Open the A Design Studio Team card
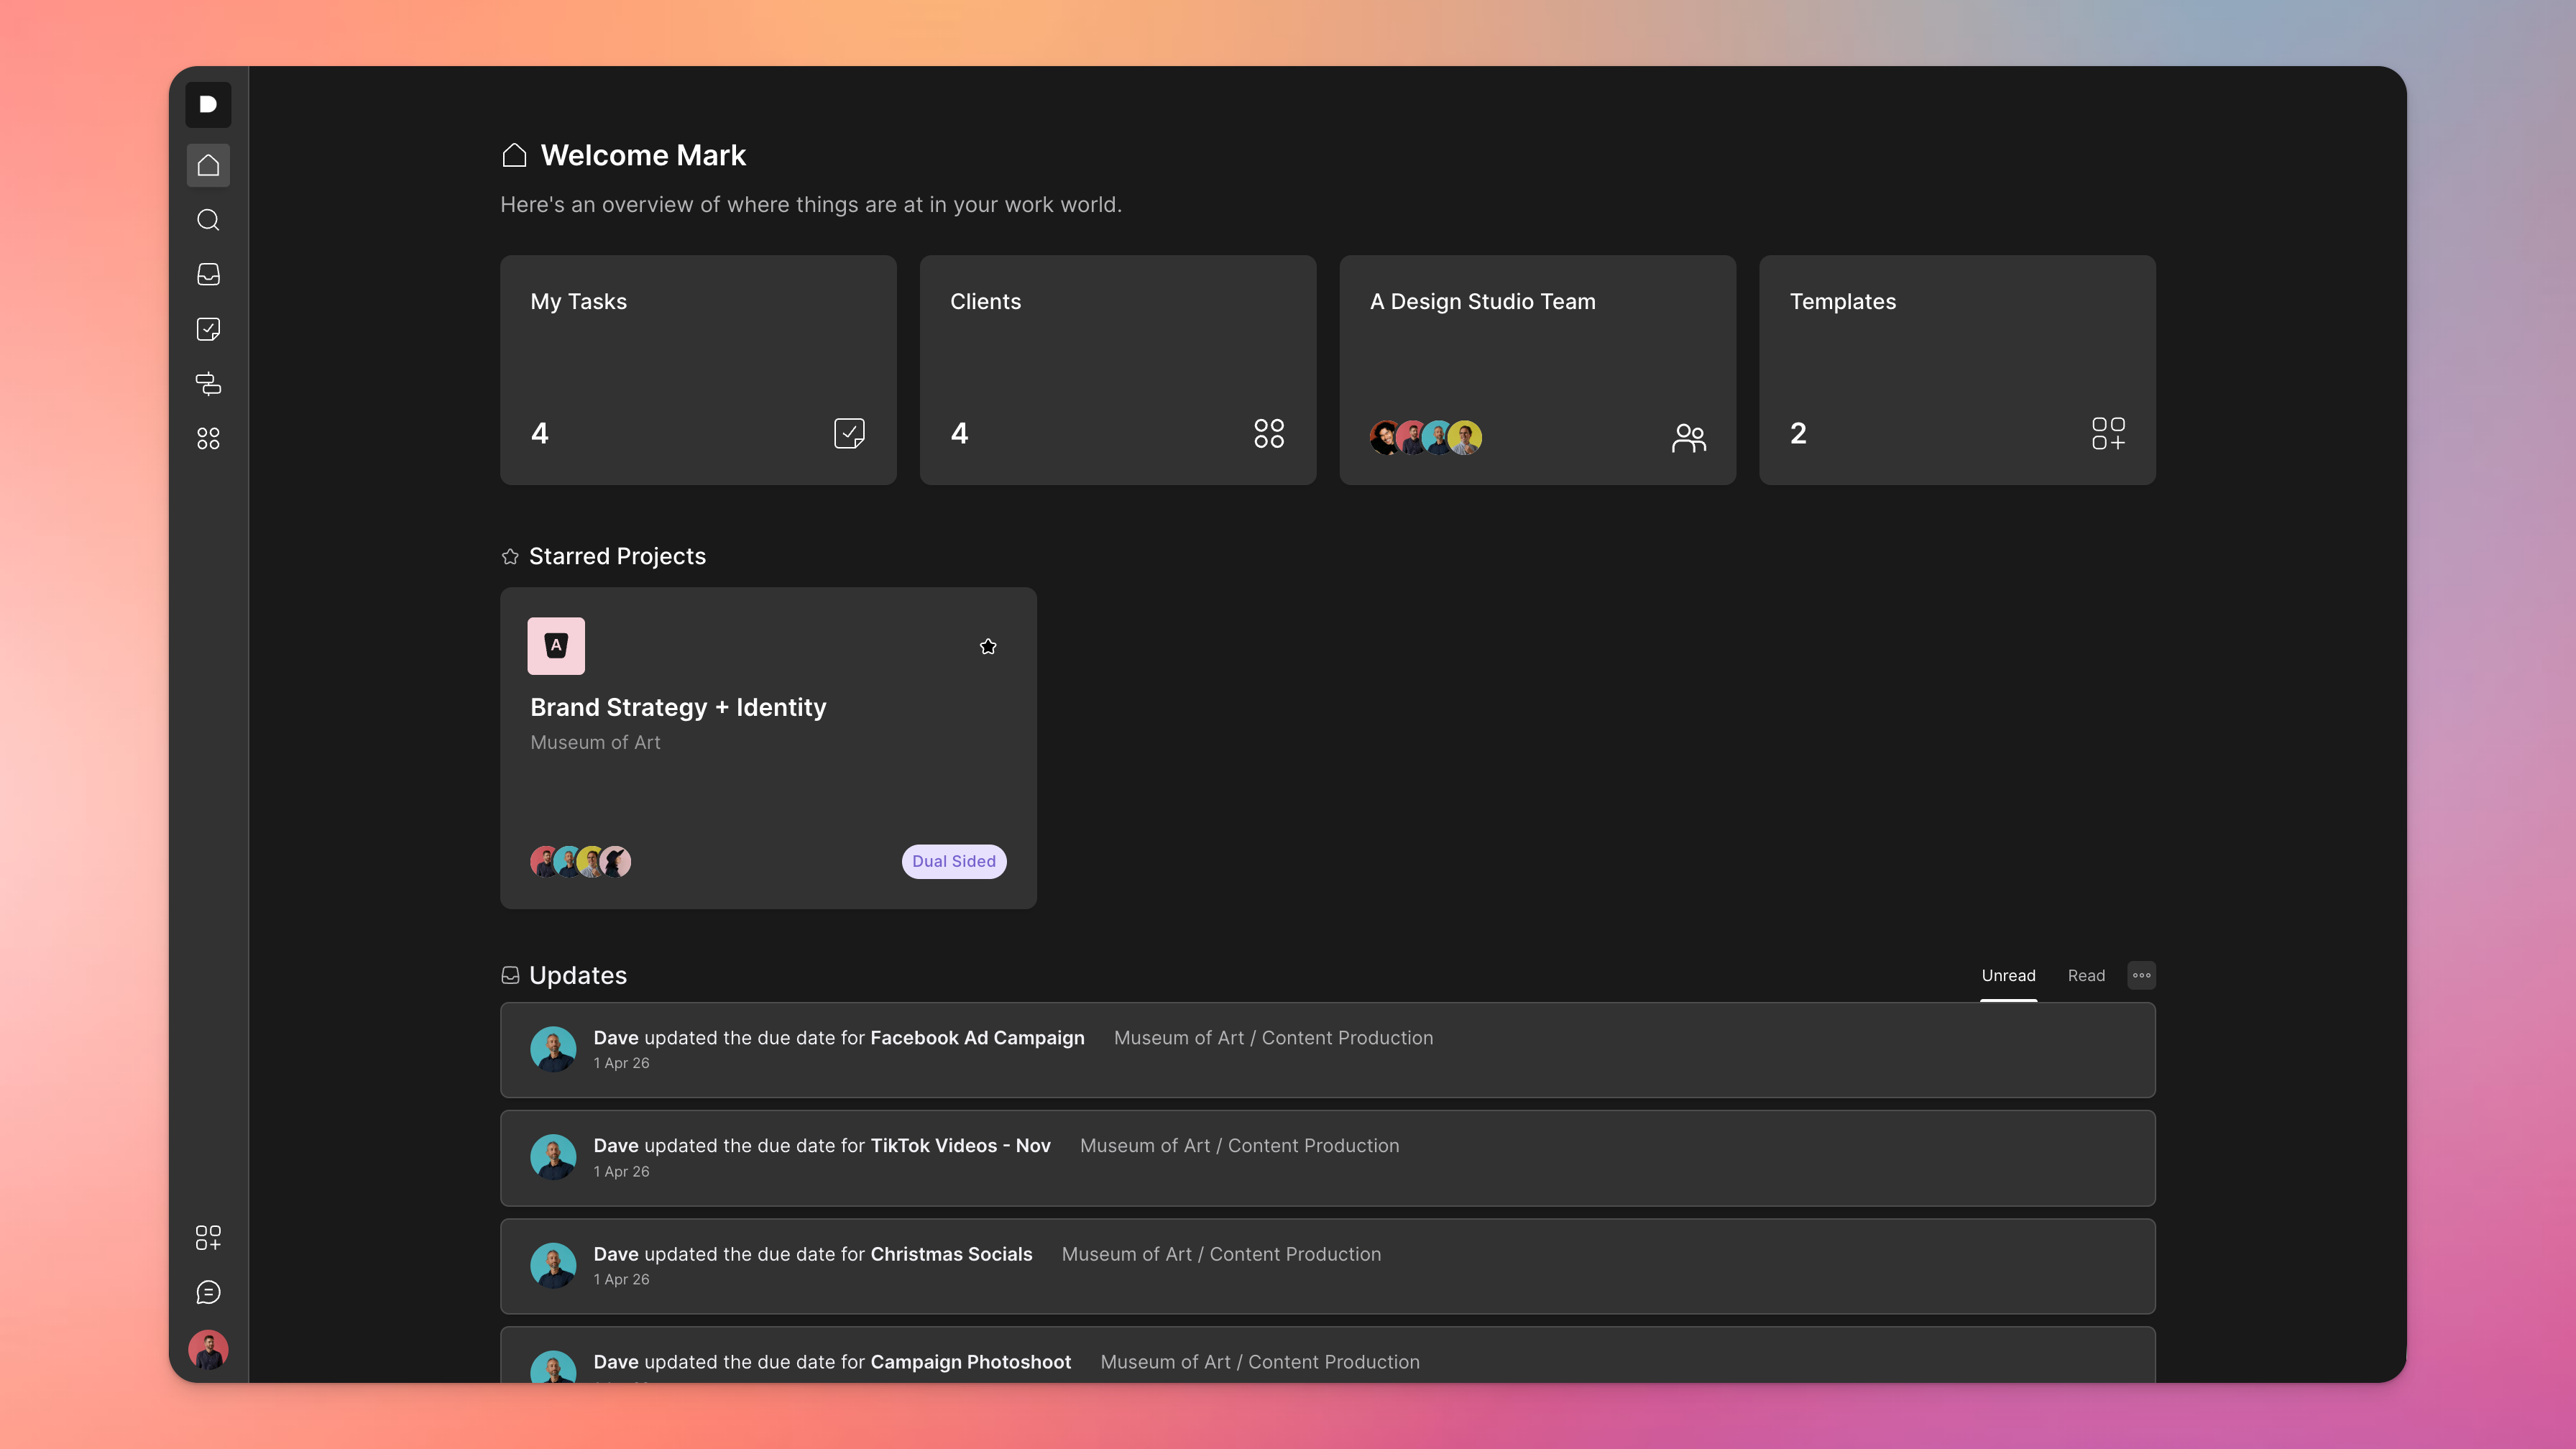This screenshot has height=1449, width=2576. [x=1538, y=370]
